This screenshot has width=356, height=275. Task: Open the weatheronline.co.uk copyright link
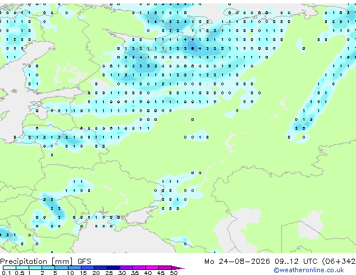click(x=309, y=270)
